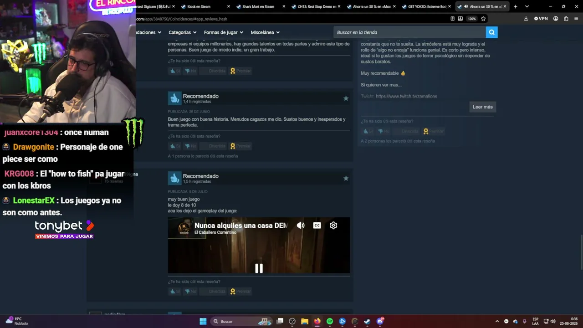Screen dimensions: 583x328
Task: Vote Sí on the right-column Twitch review
Action: pos(368,131)
